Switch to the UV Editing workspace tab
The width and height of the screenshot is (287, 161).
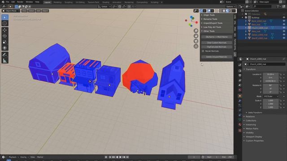coord(80,2)
